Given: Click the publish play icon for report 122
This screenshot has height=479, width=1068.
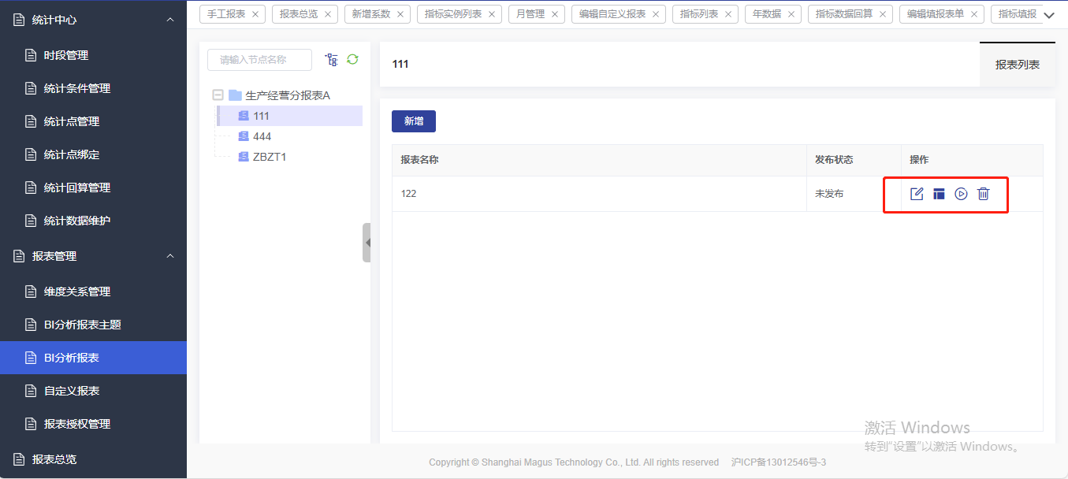Looking at the screenshot, I should (x=961, y=194).
